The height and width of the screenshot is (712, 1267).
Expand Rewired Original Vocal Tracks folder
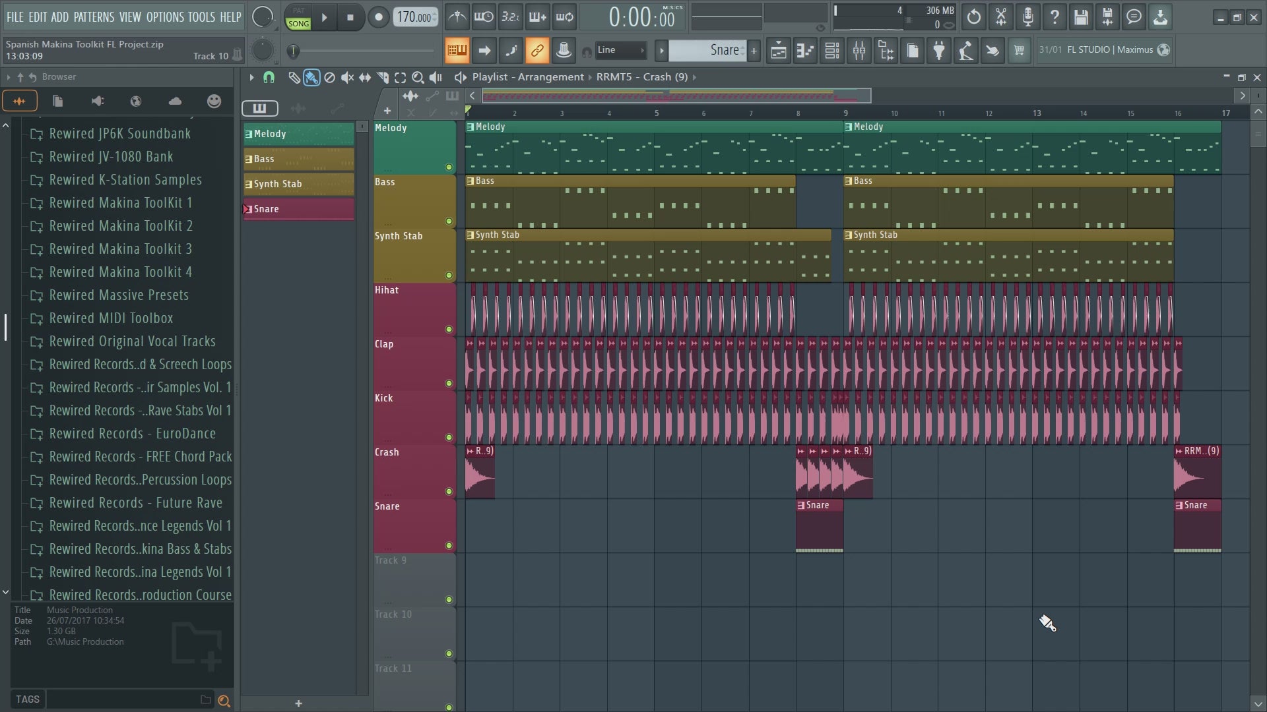(x=132, y=341)
